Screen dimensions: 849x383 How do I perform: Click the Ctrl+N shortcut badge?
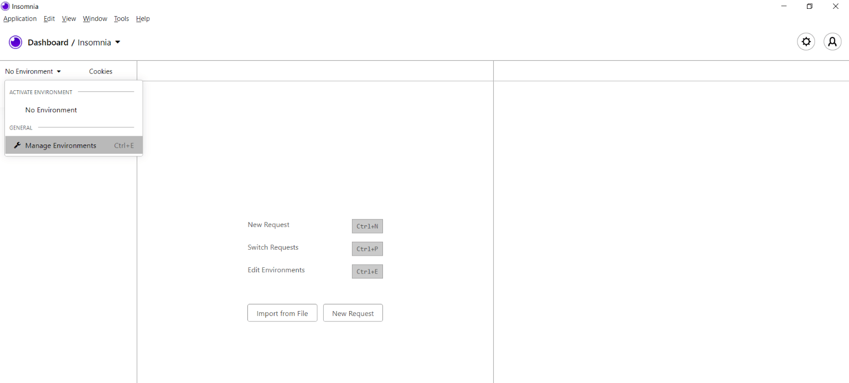[367, 226]
